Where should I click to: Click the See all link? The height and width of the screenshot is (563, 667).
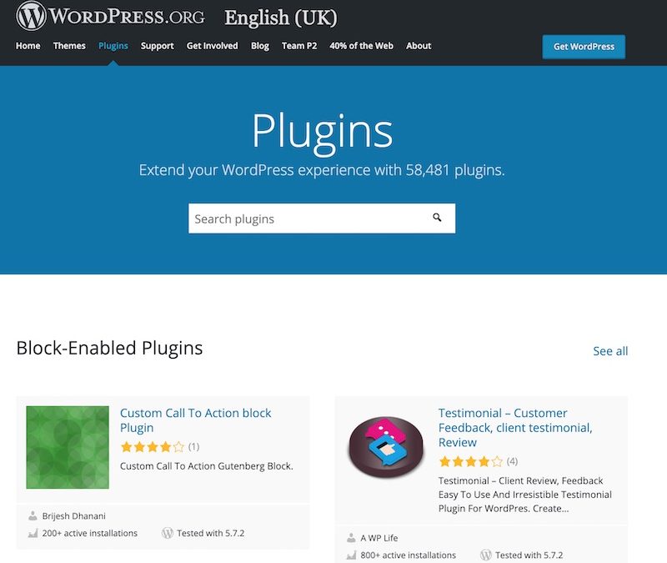click(x=610, y=351)
